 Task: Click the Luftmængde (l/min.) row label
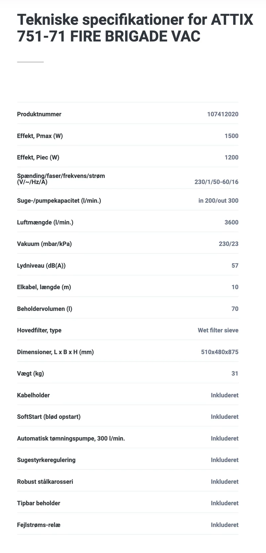[x=45, y=222]
